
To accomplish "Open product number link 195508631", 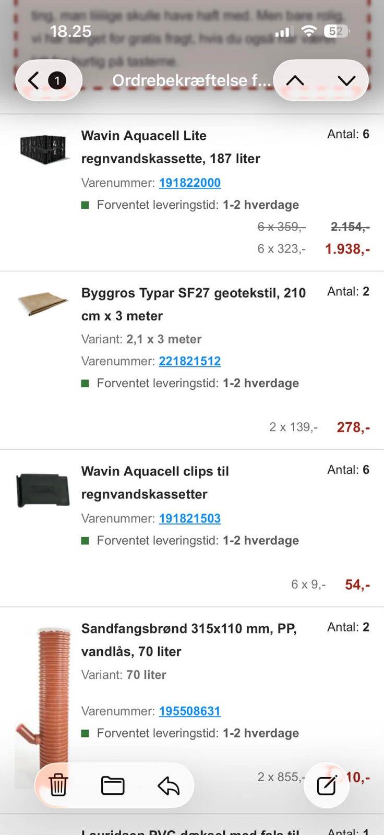I will [190, 711].
